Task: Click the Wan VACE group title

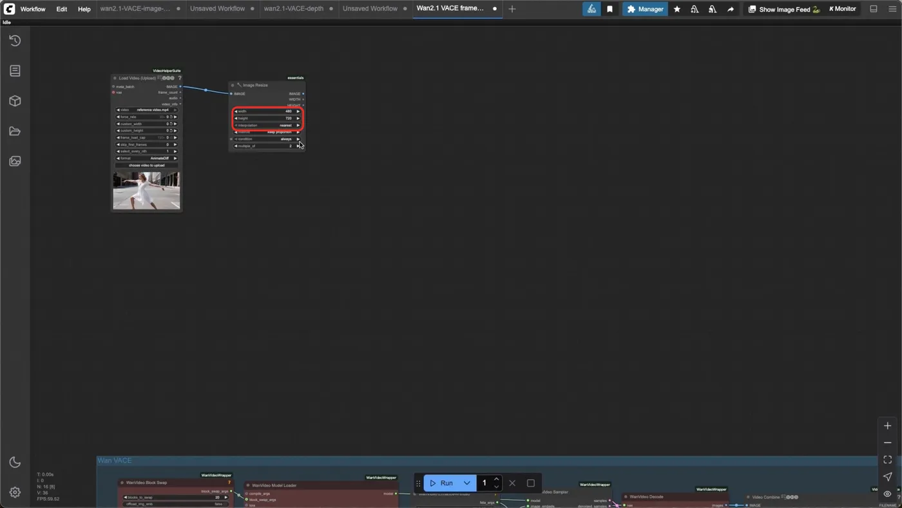Action: click(x=115, y=460)
